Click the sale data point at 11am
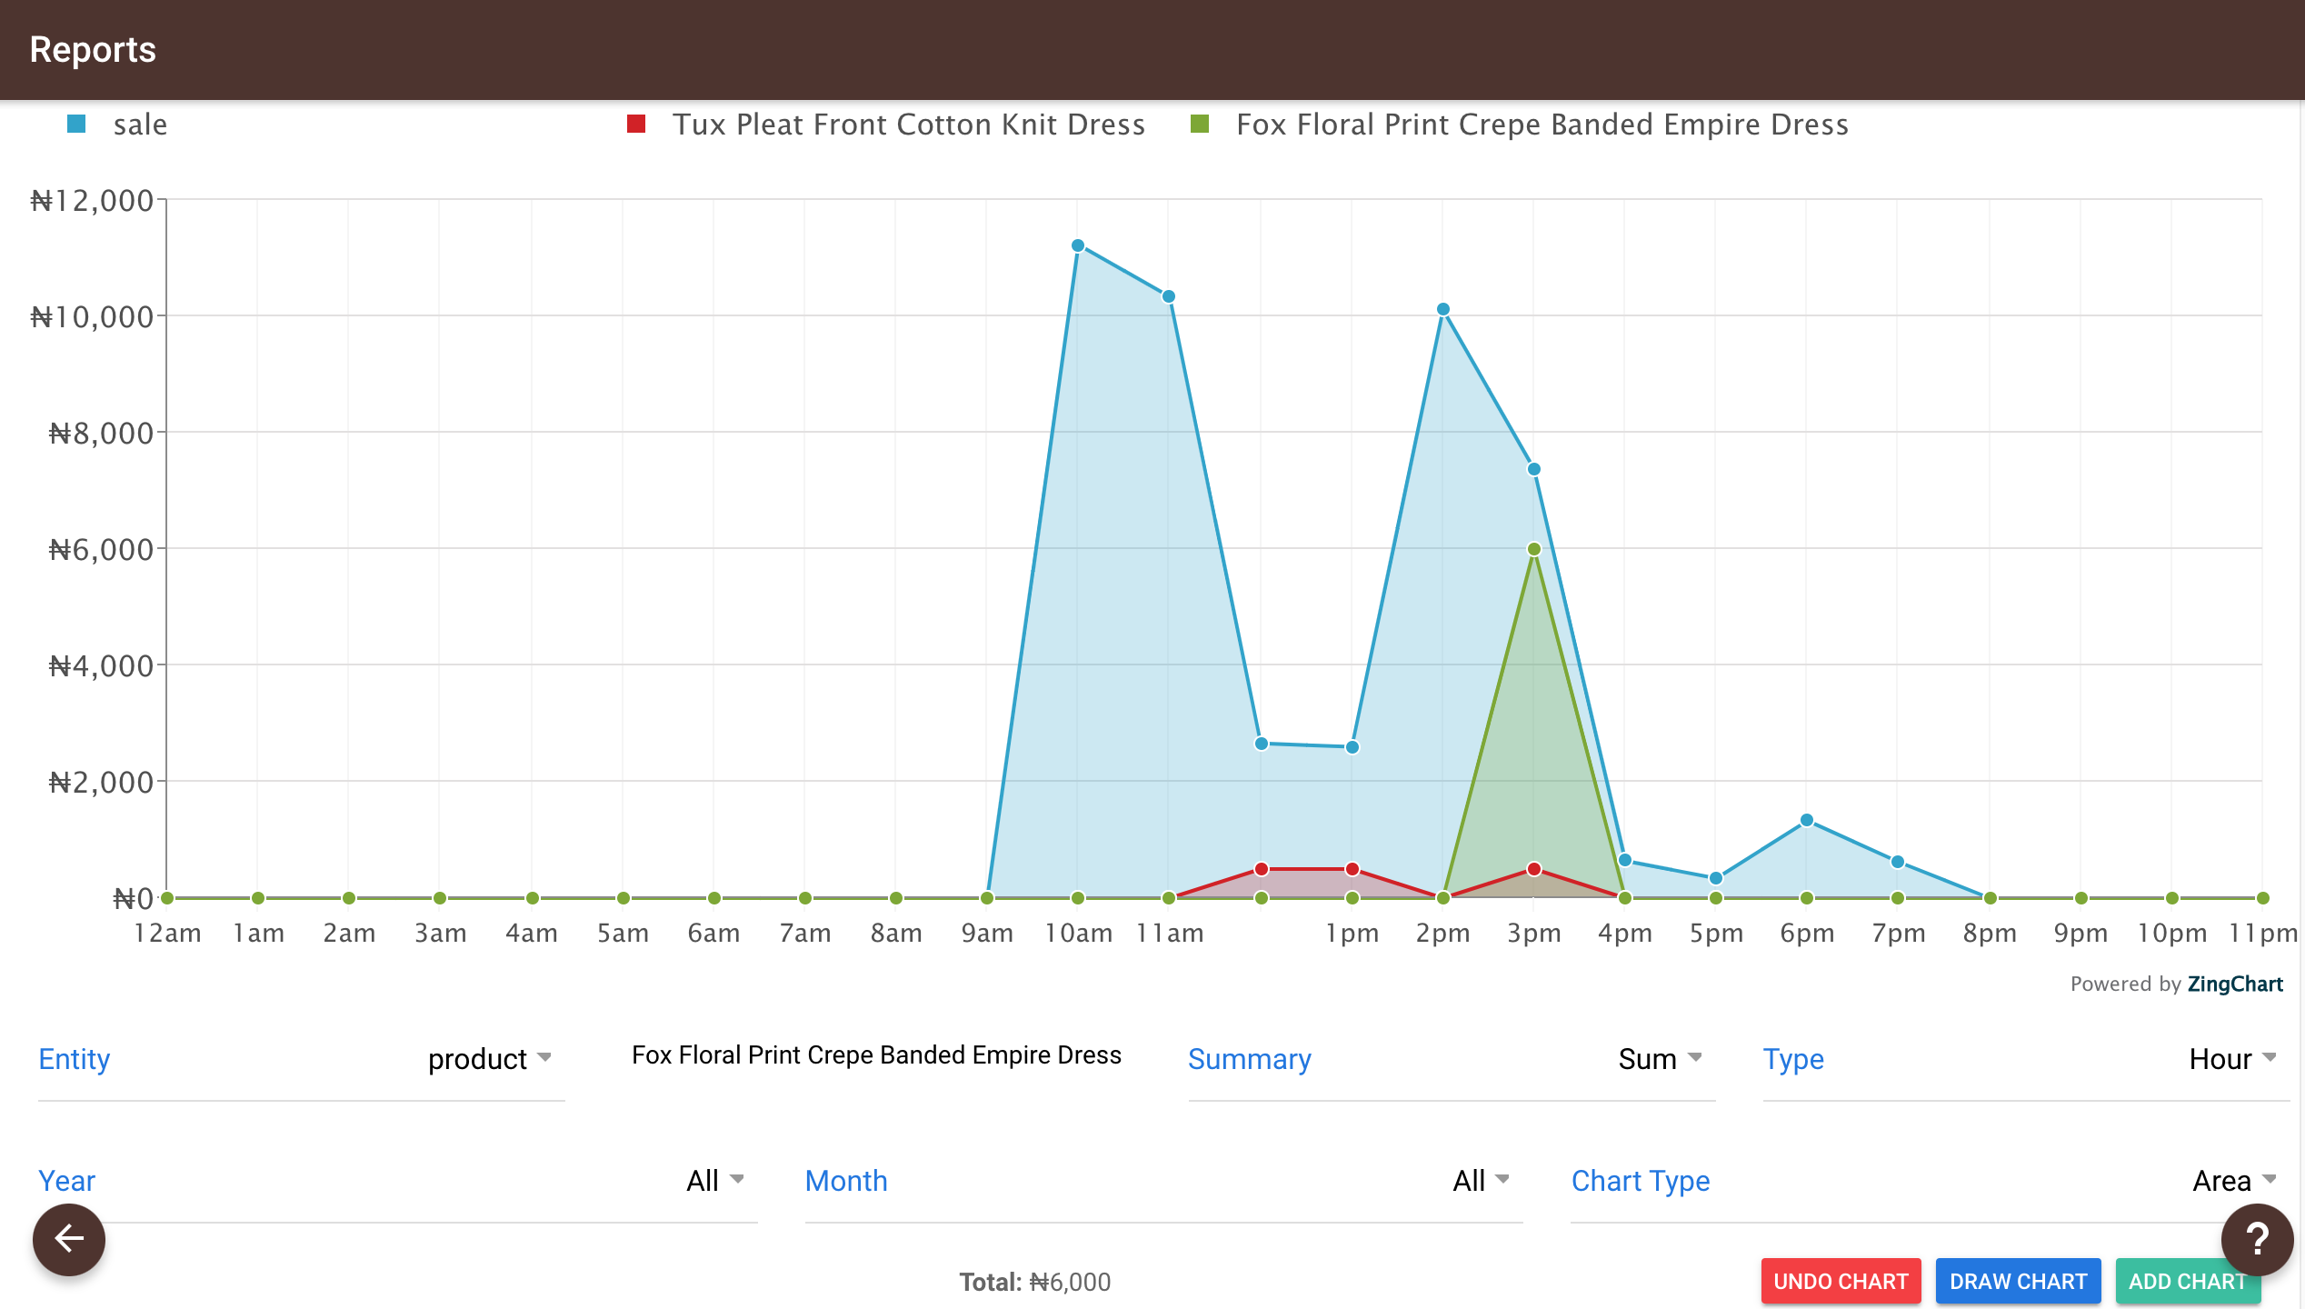Viewport: 2305px width, 1309px height. [1169, 296]
